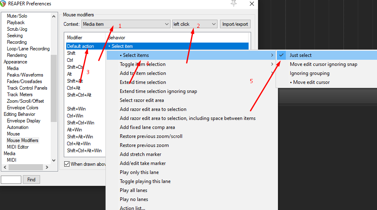The height and width of the screenshot is (210, 377).
Task: Choose Restore previous zoom/scroll
Action: pos(191,136)
